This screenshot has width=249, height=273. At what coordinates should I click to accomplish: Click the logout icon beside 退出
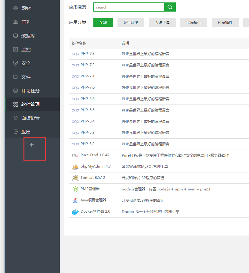[x=16, y=132]
